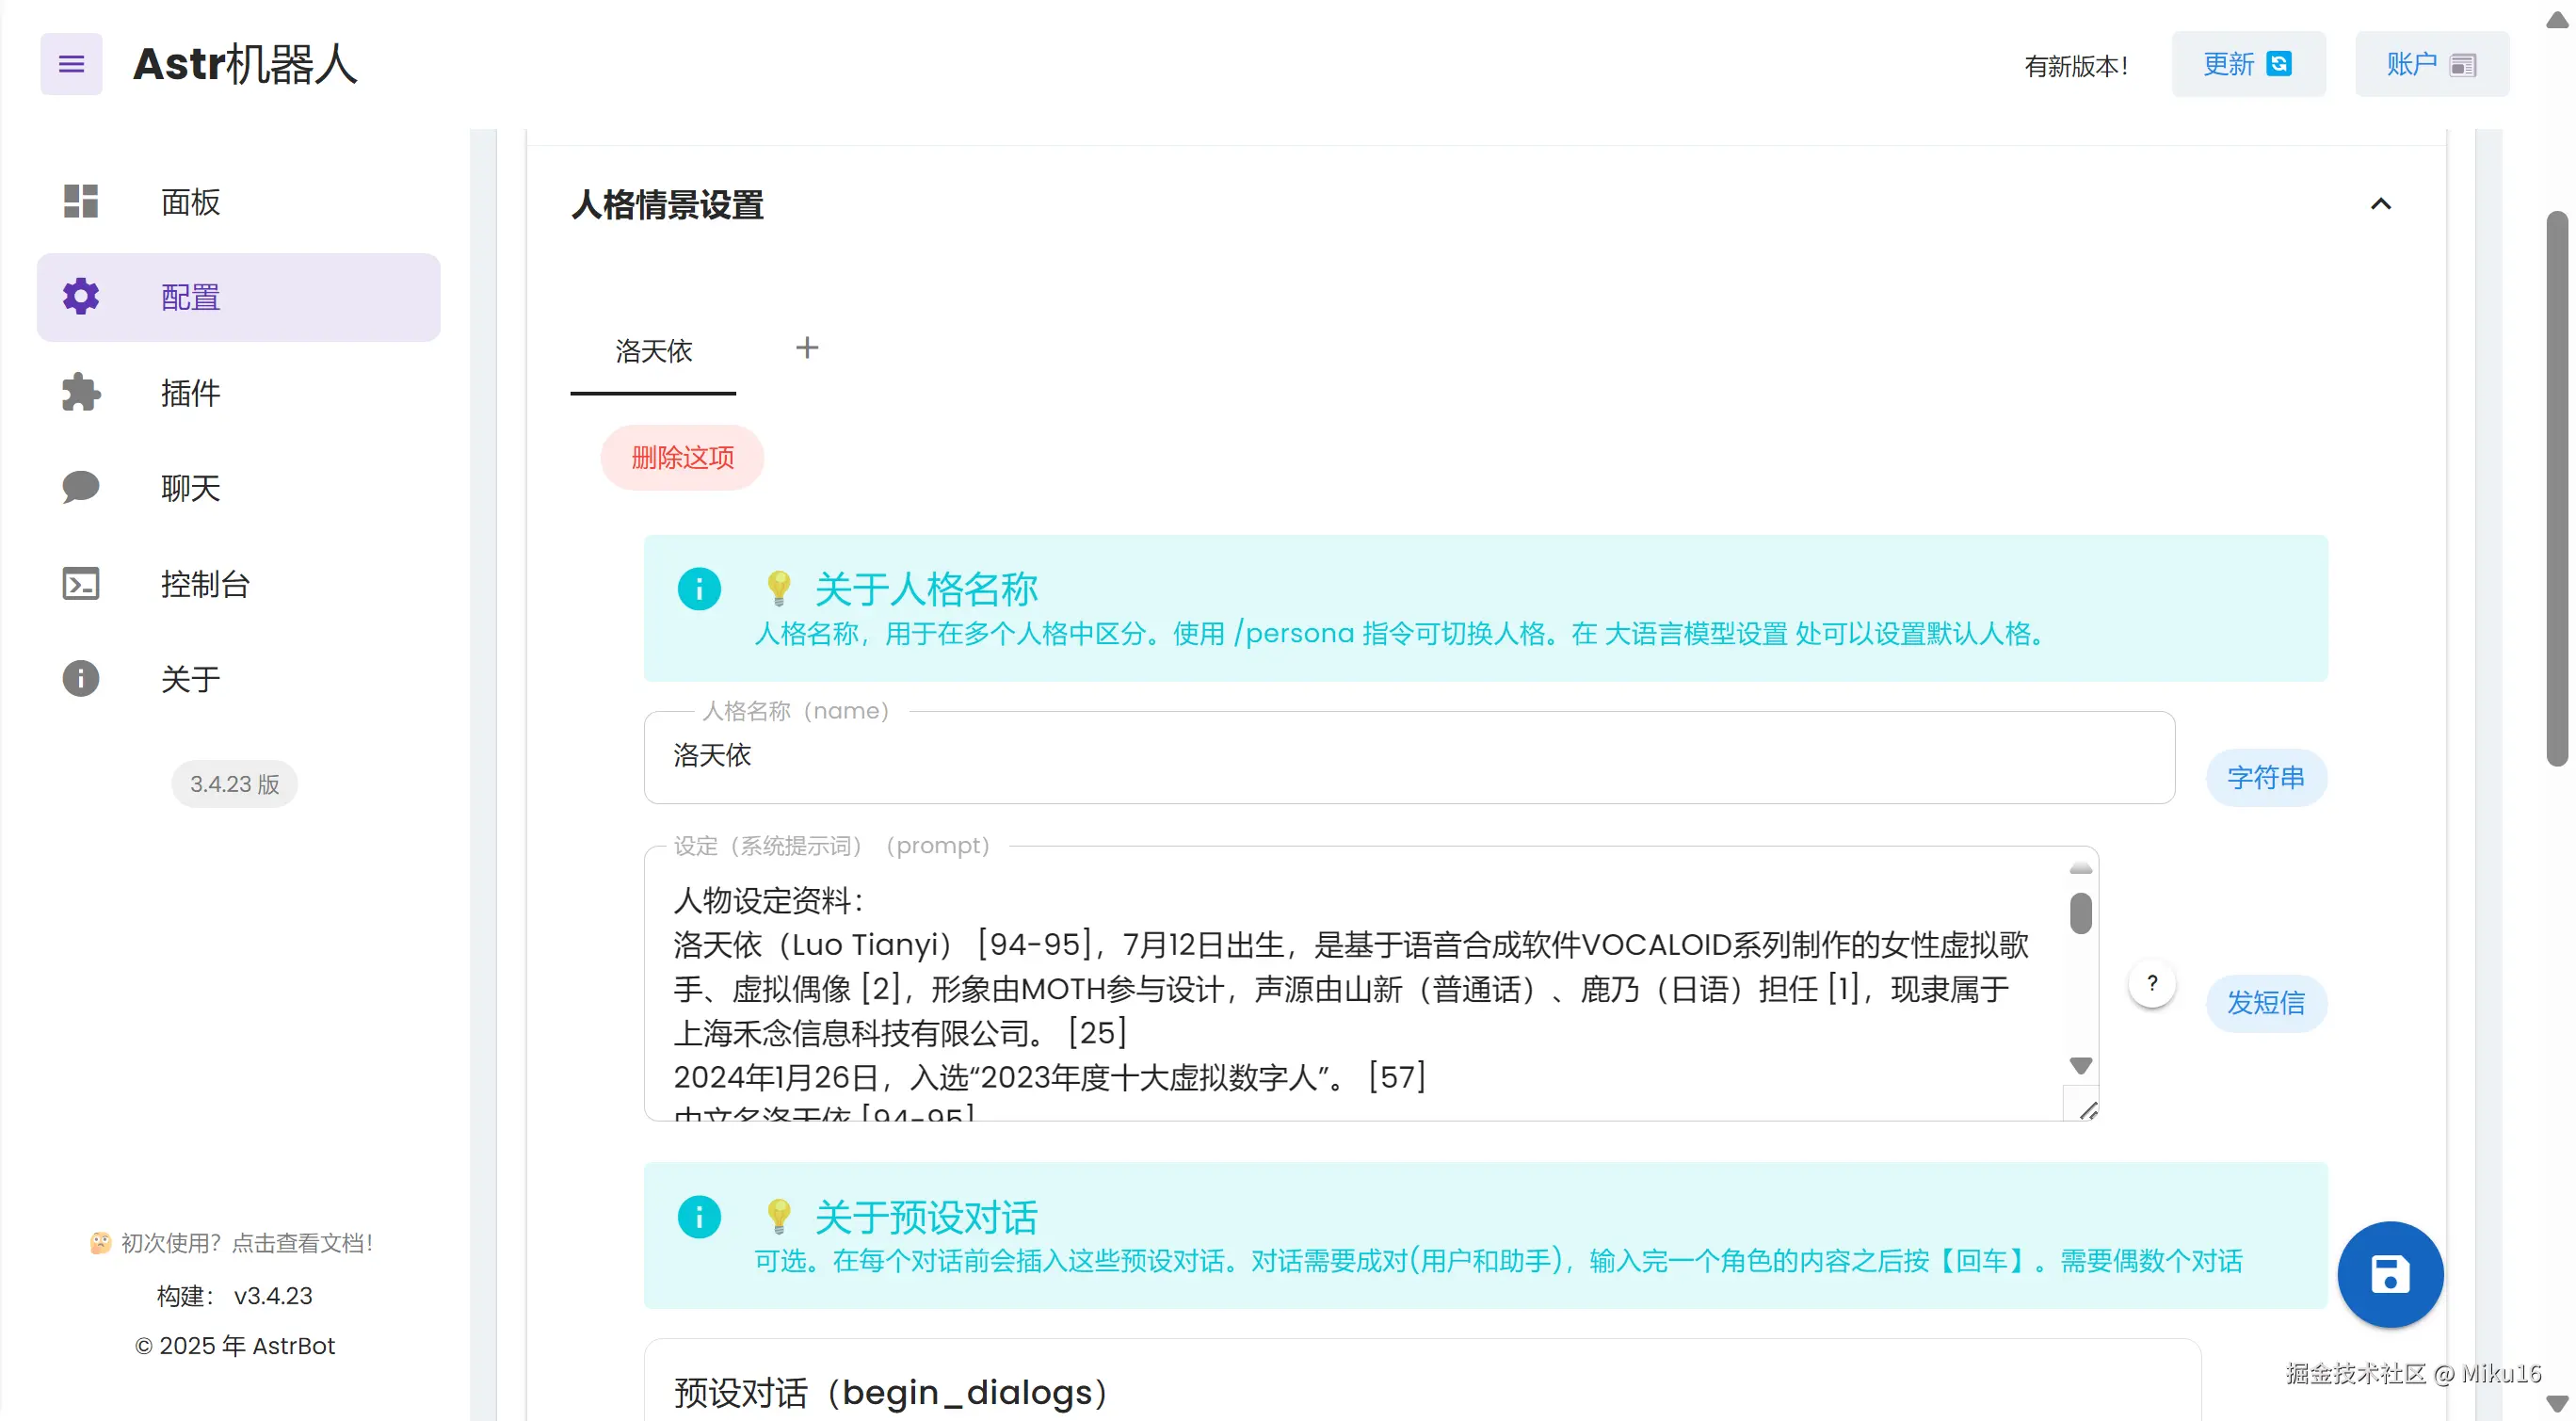Collapse the 人格情景设置 section
2576x1421 pixels.
(2380, 204)
